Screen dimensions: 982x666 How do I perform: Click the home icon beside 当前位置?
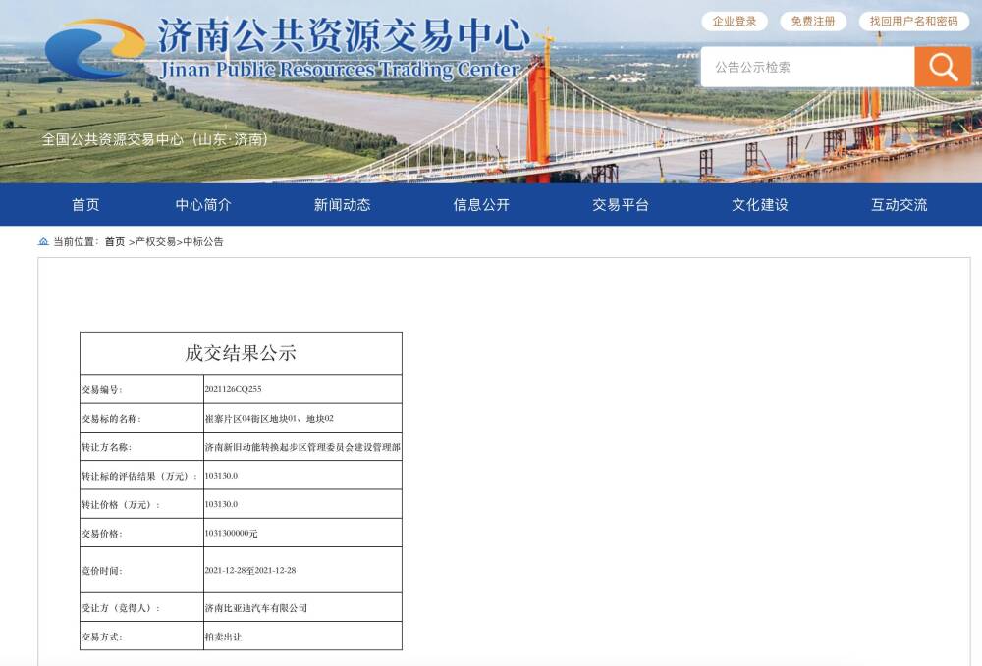click(x=43, y=241)
